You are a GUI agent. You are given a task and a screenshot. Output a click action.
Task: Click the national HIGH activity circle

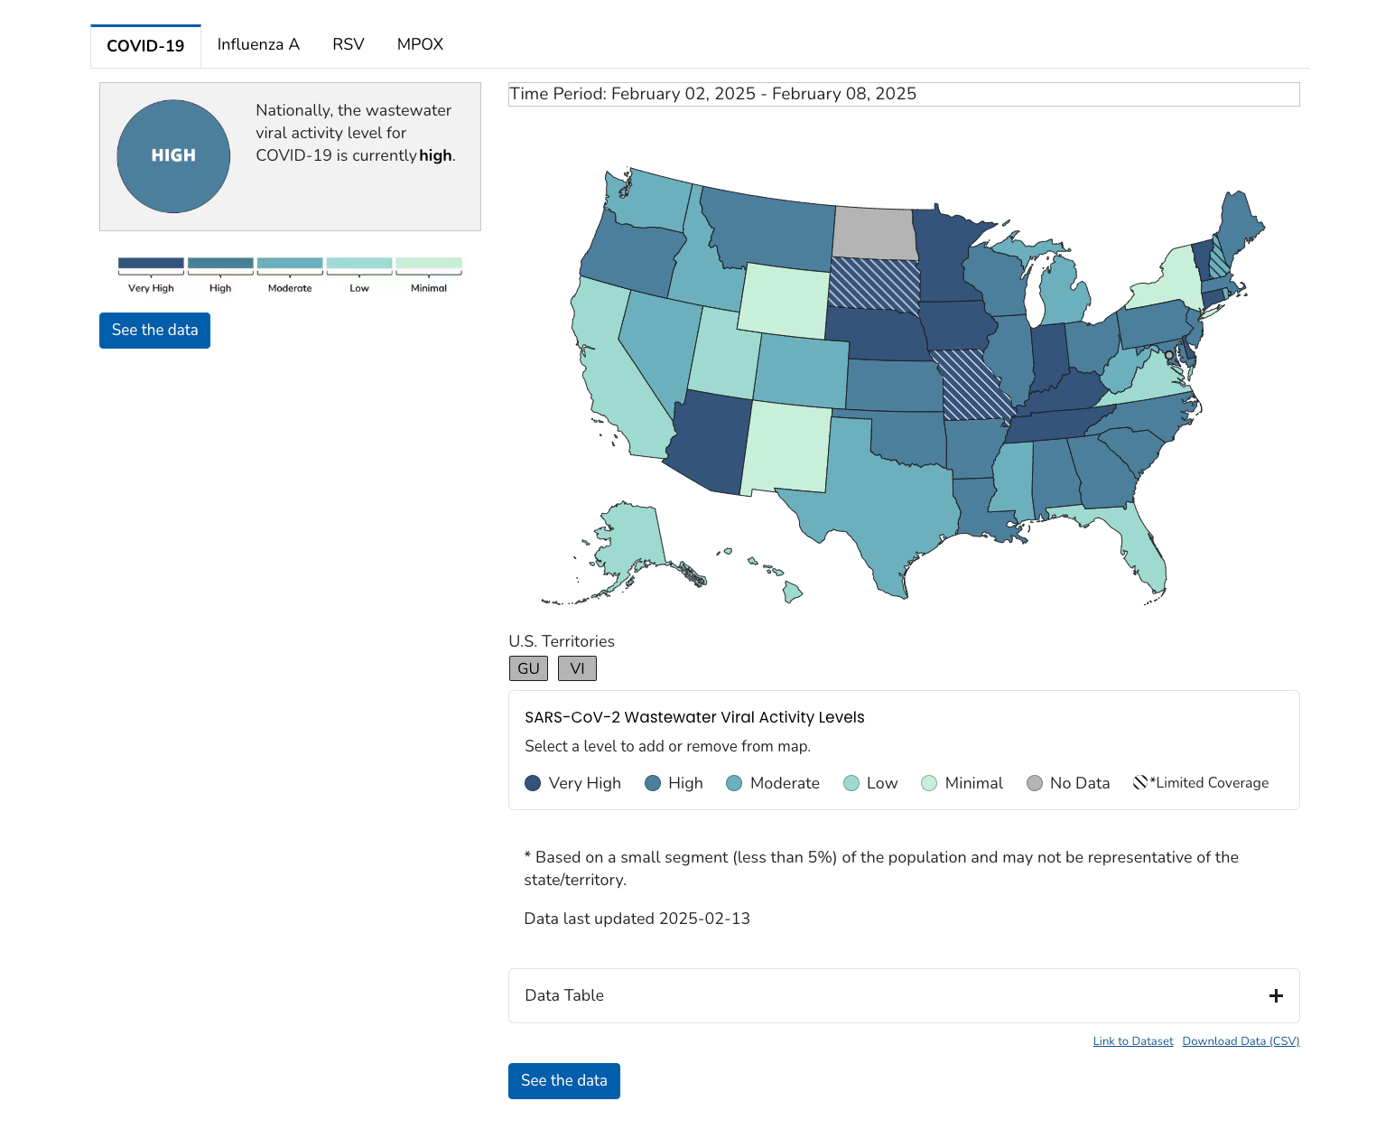click(173, 156)
